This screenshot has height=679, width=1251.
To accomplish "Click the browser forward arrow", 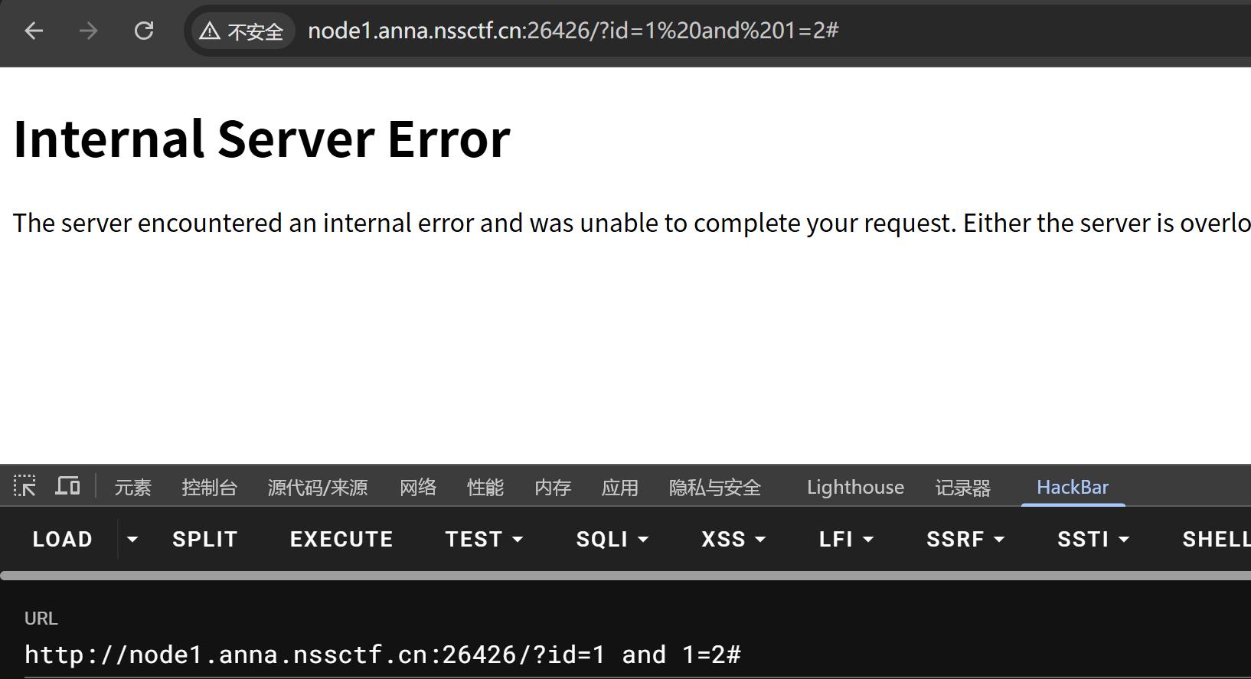I will (x=89, y=31).
